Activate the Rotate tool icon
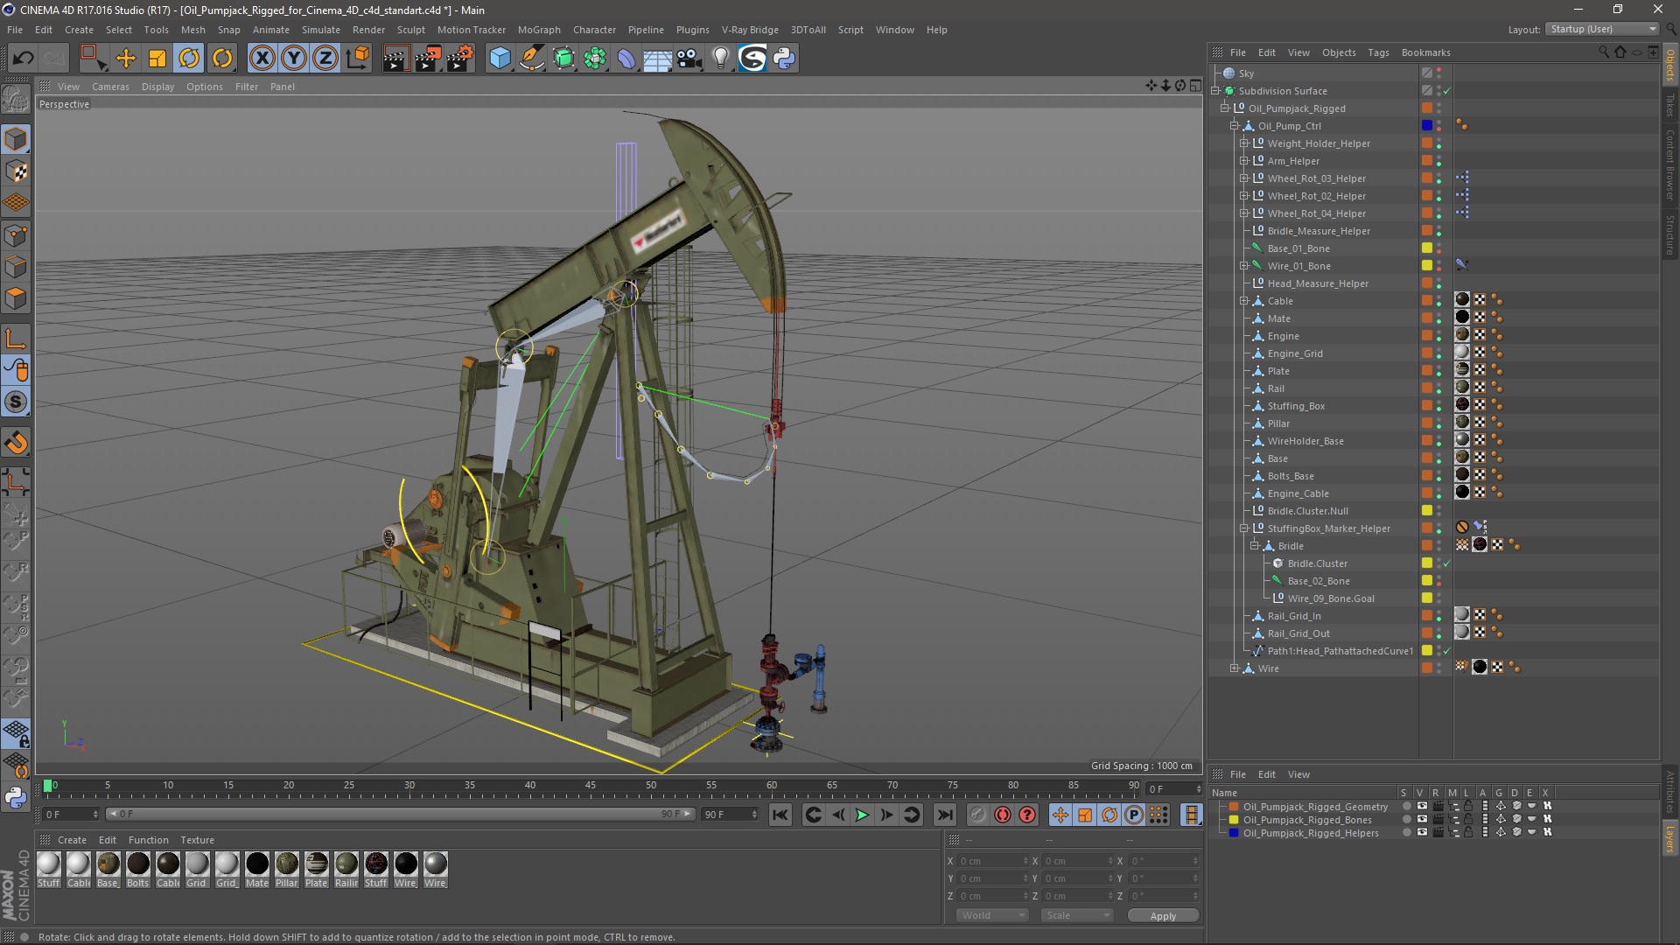The width and height of the screenshot is (1680, 945). [x=189, y=59]
